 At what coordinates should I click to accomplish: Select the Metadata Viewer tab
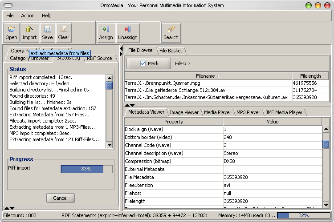tap(146, 112)
